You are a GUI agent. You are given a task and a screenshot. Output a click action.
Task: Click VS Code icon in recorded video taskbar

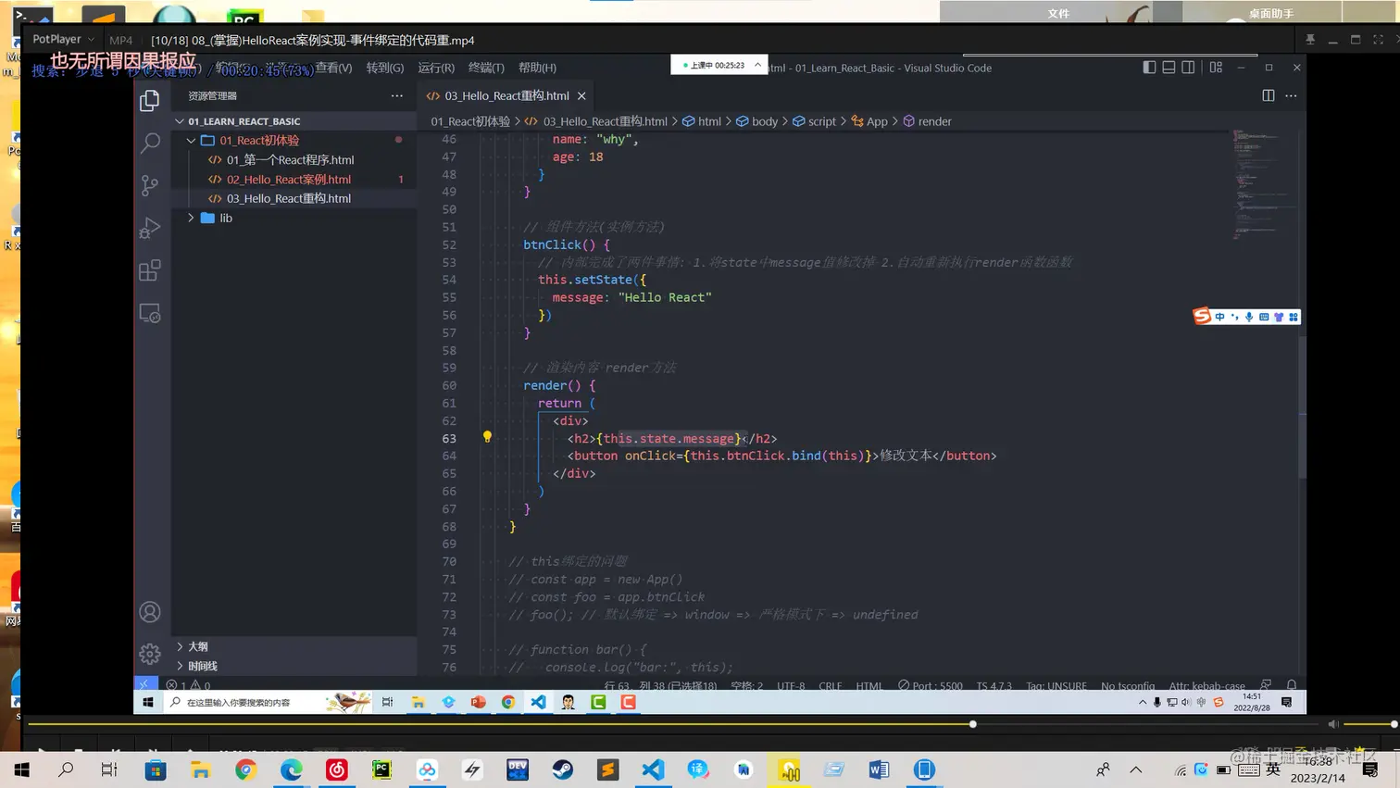click(x=538, y=702)
